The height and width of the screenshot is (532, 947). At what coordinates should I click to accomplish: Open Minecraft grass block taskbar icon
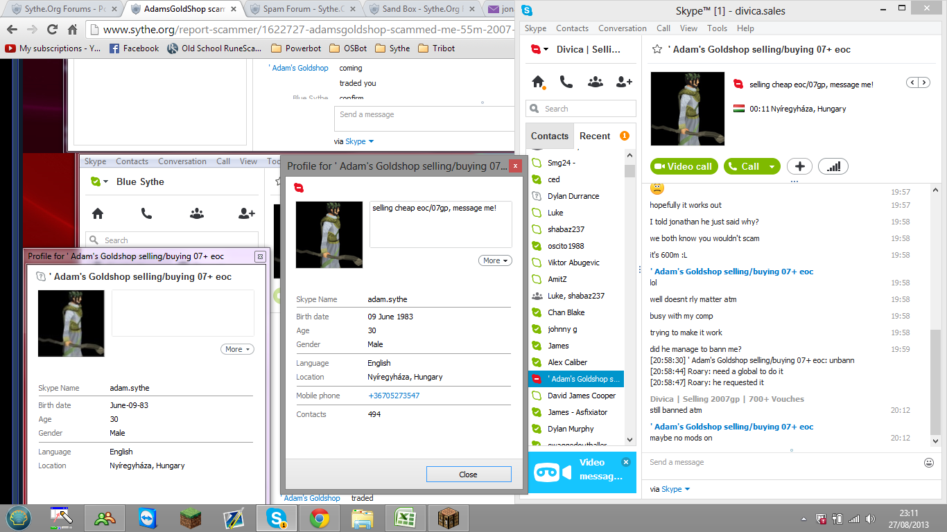point(191,518)
